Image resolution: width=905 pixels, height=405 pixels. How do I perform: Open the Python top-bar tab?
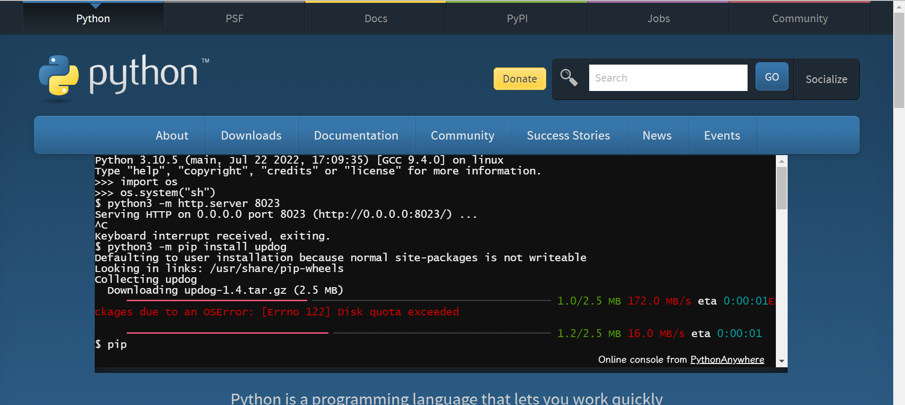coord(93,18)
